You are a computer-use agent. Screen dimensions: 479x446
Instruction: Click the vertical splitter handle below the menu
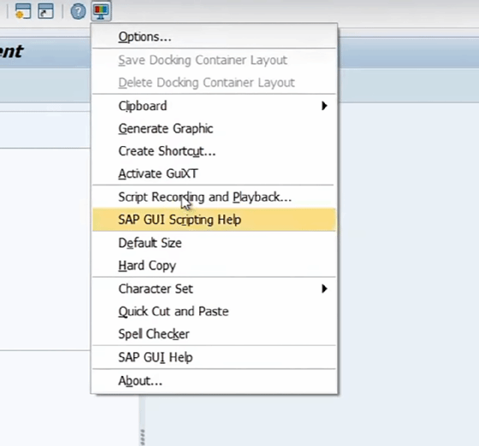142,437
